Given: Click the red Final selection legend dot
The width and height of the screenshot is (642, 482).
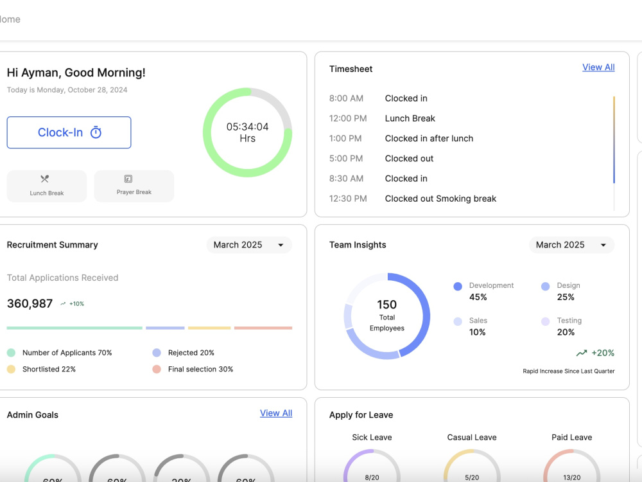Looking at the screenshot, I should pos(157,370).
